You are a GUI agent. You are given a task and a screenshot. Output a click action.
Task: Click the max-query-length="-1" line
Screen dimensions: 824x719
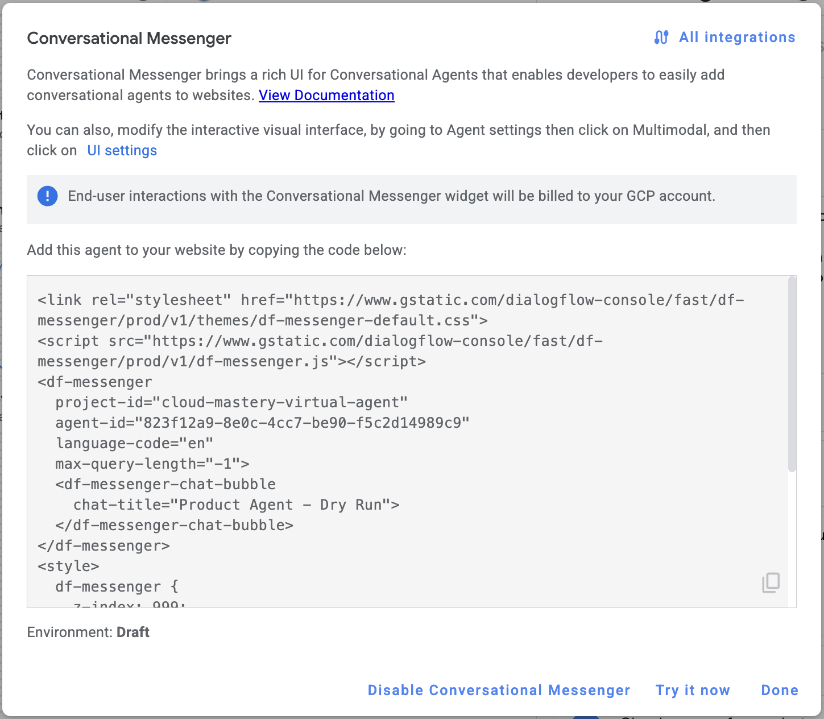click(152, 464)
